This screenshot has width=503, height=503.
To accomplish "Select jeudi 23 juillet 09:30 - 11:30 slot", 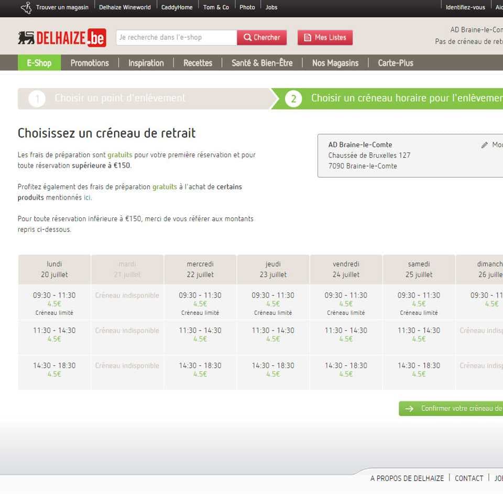I will [x=273, y=302].
